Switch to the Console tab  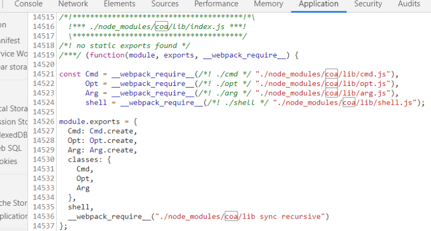point(29,4)
